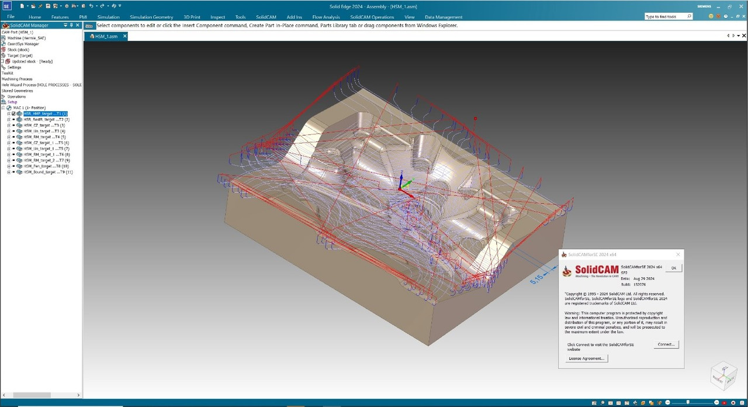Expand the HSM_Lin_target T3 (4) node
Image resolution: width=748 pixels, height=407 pixels.
(8, 131)
